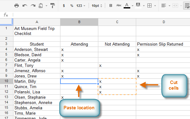
Task: Click the Not Attending x for Martin, Billy
Action: pos(100,82)
